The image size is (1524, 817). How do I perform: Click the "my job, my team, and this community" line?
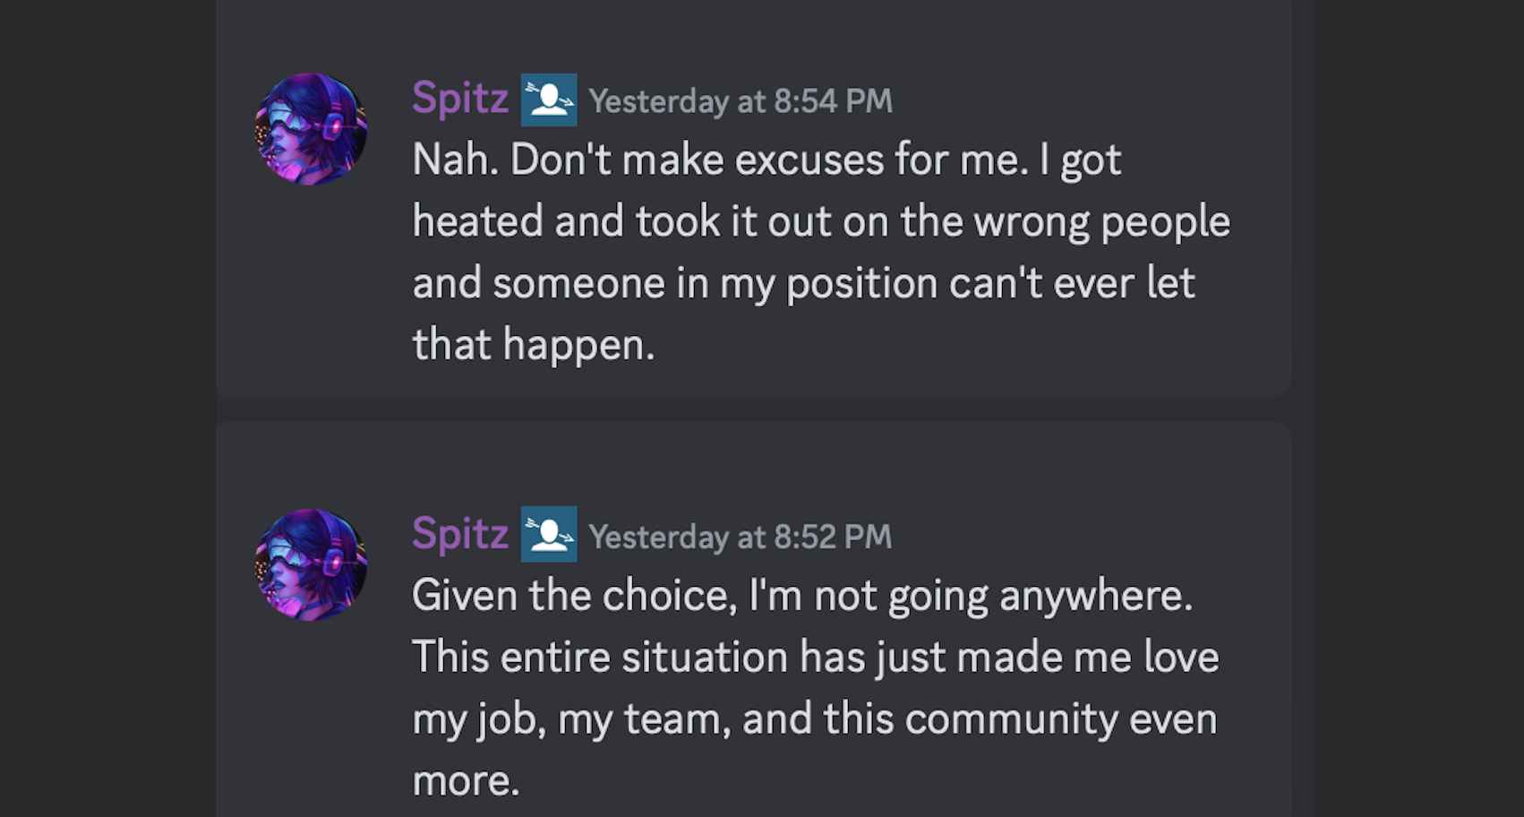[x=814, y=719]
